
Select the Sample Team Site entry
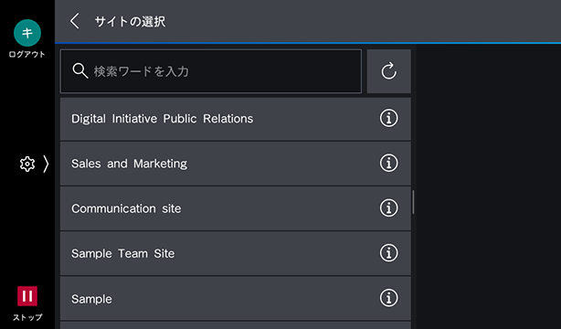(236, 253)
